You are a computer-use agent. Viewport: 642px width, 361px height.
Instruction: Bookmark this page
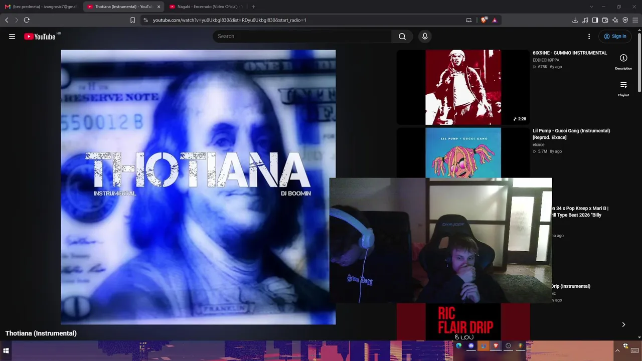pos(132,20)
